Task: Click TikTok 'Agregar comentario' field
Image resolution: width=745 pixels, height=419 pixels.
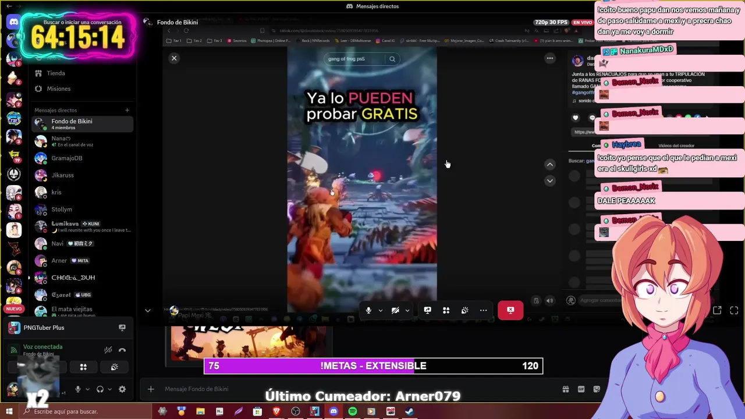Action: coord(599,300)
